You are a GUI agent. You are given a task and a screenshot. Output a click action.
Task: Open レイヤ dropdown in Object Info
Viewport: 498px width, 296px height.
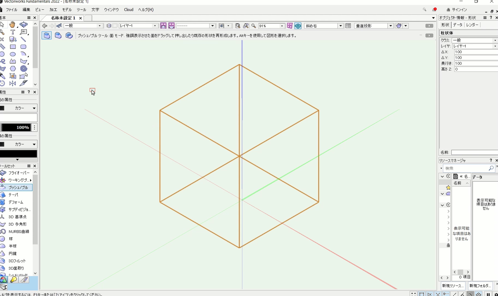475,46
